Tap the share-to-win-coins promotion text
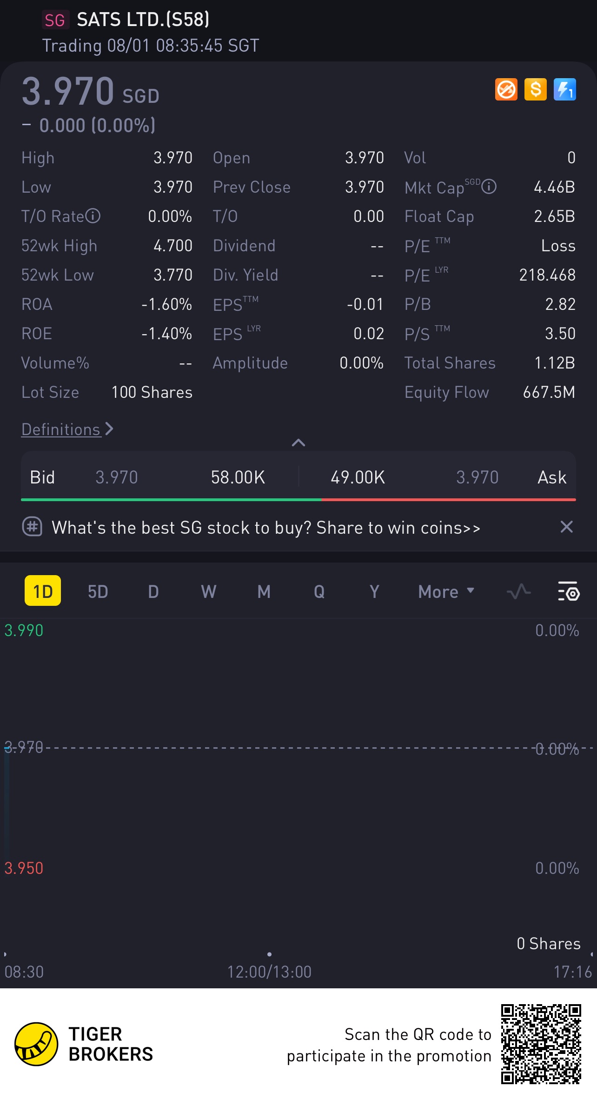This screenshot has width=597, height=1100. [x=266, y=528]
